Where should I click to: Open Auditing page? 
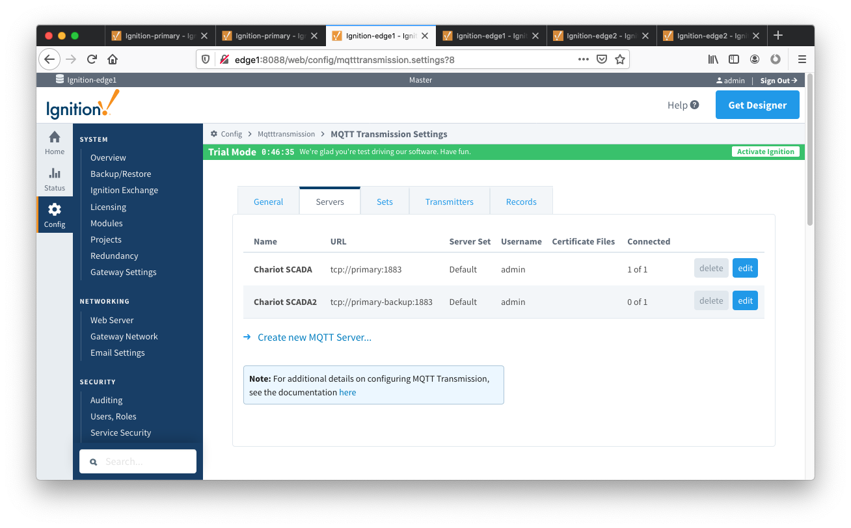coord(106,400)
